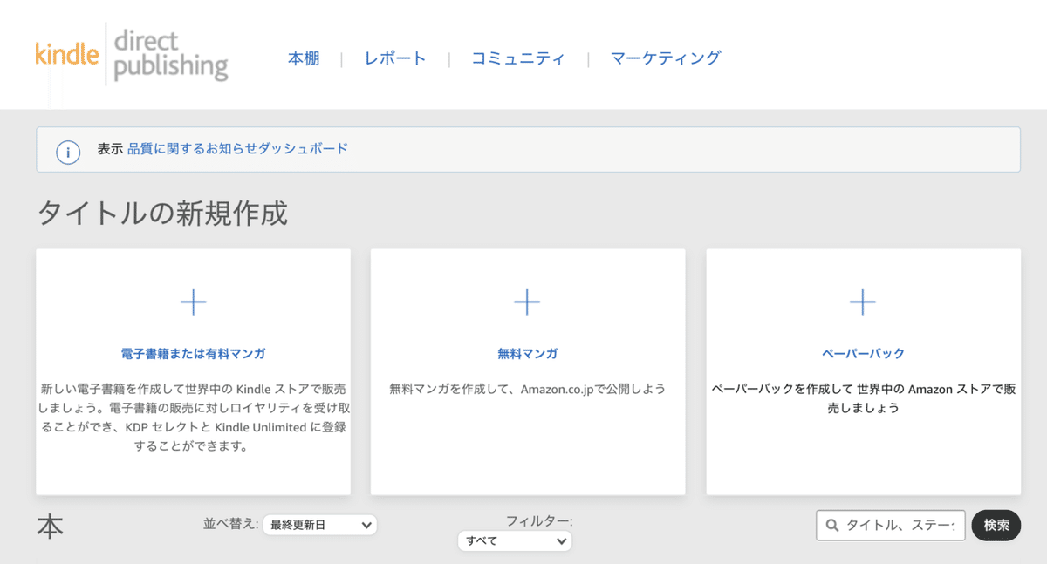Image resolution: width=1047 pixels, height=564 pixels.
Task: Click the タイトルの新規作成 heading
Action: tap(162, 214)
